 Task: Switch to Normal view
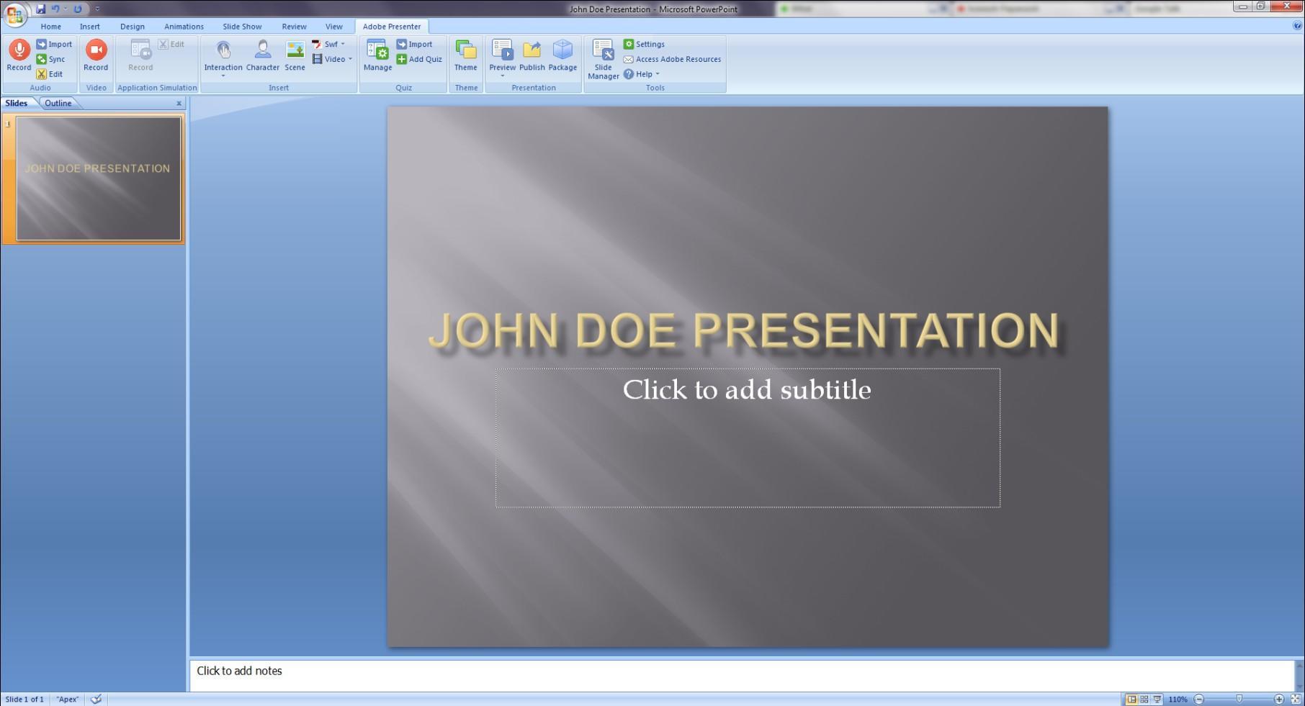tap(1131, 699)
